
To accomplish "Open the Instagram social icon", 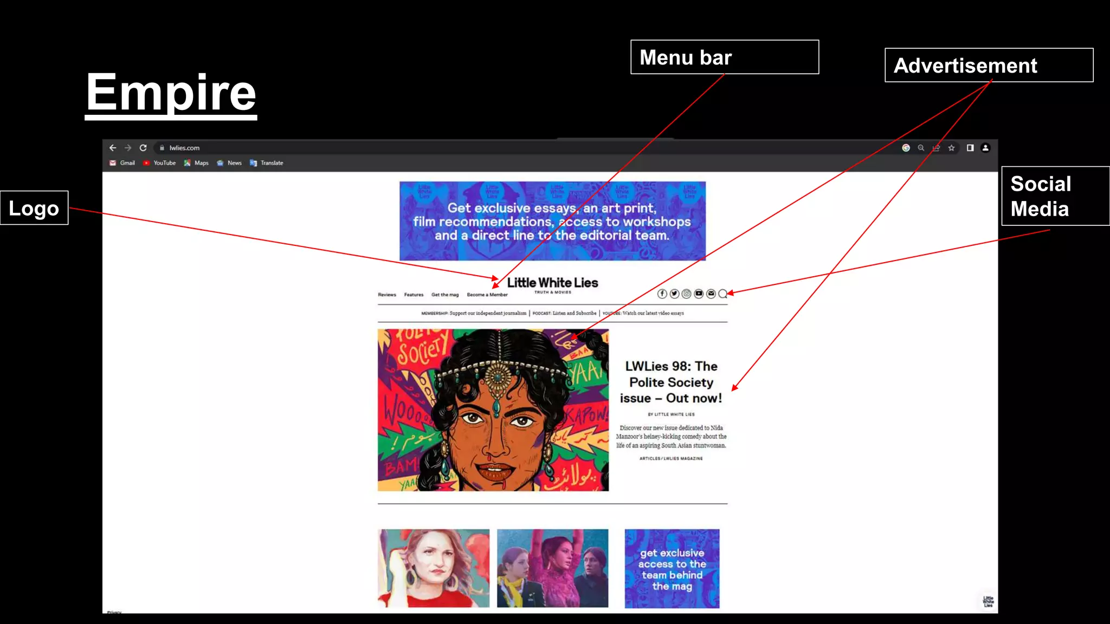I will pos(686,294).
